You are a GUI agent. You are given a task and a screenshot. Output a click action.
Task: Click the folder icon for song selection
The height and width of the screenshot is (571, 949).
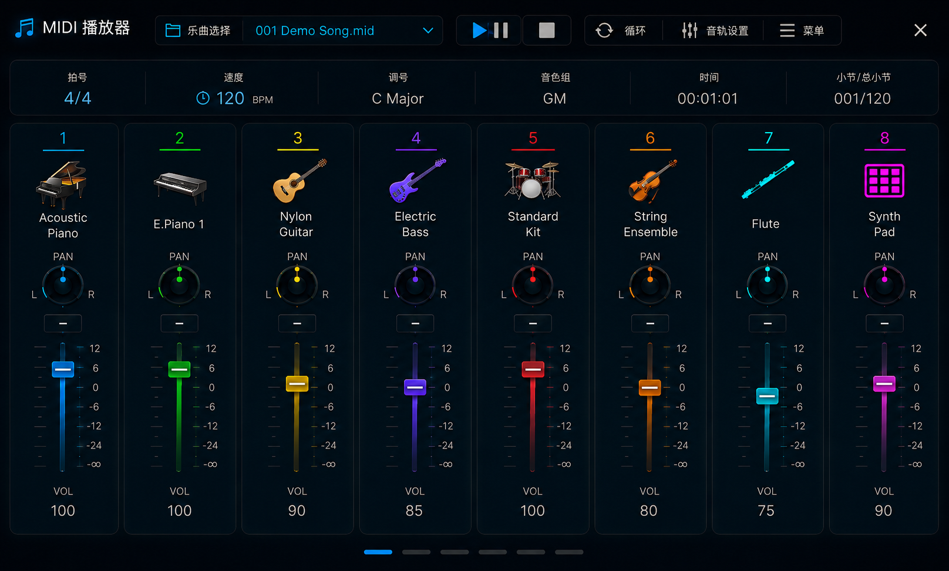pos(173,31)
